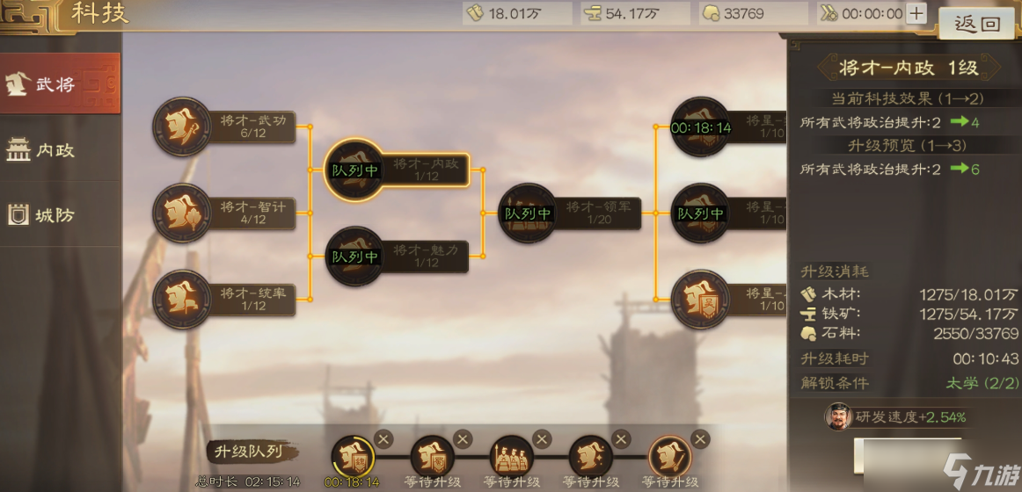
Task: Select the 吴 faction technology icon
Action: point(701,300)
